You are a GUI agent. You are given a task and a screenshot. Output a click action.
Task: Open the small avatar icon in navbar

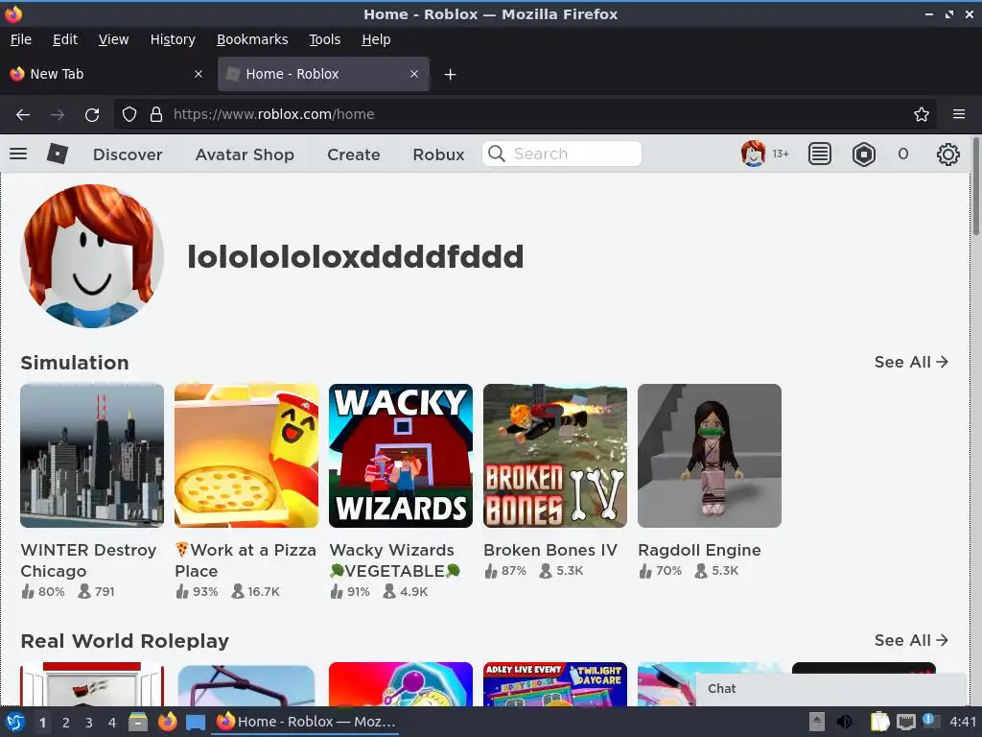(x=753, y=154)
